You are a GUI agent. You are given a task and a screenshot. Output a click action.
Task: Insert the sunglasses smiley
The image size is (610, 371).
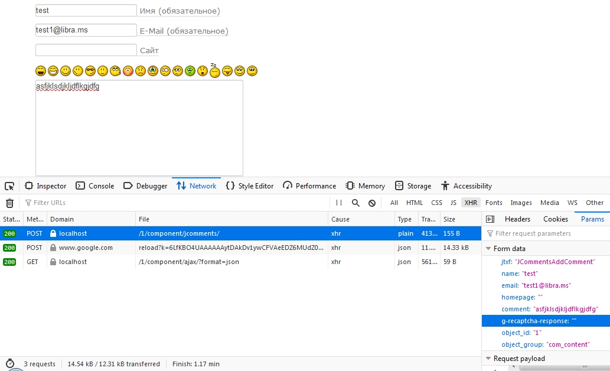(x=90, y=71)
